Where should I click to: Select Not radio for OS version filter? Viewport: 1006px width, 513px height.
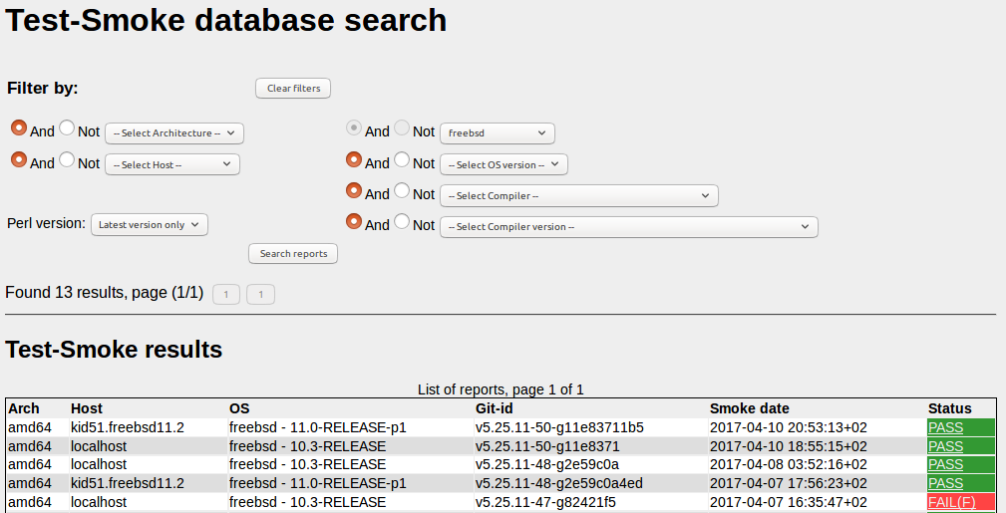pyautogui.click(x=402, y=160)
